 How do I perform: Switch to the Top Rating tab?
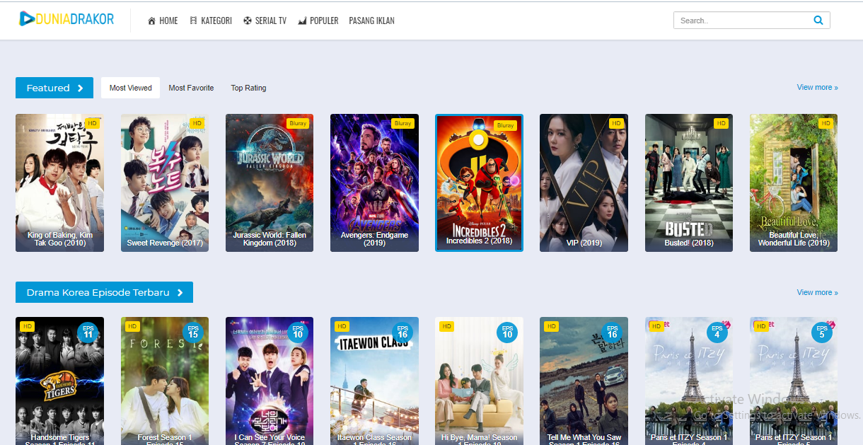click(x=248, y=88)
